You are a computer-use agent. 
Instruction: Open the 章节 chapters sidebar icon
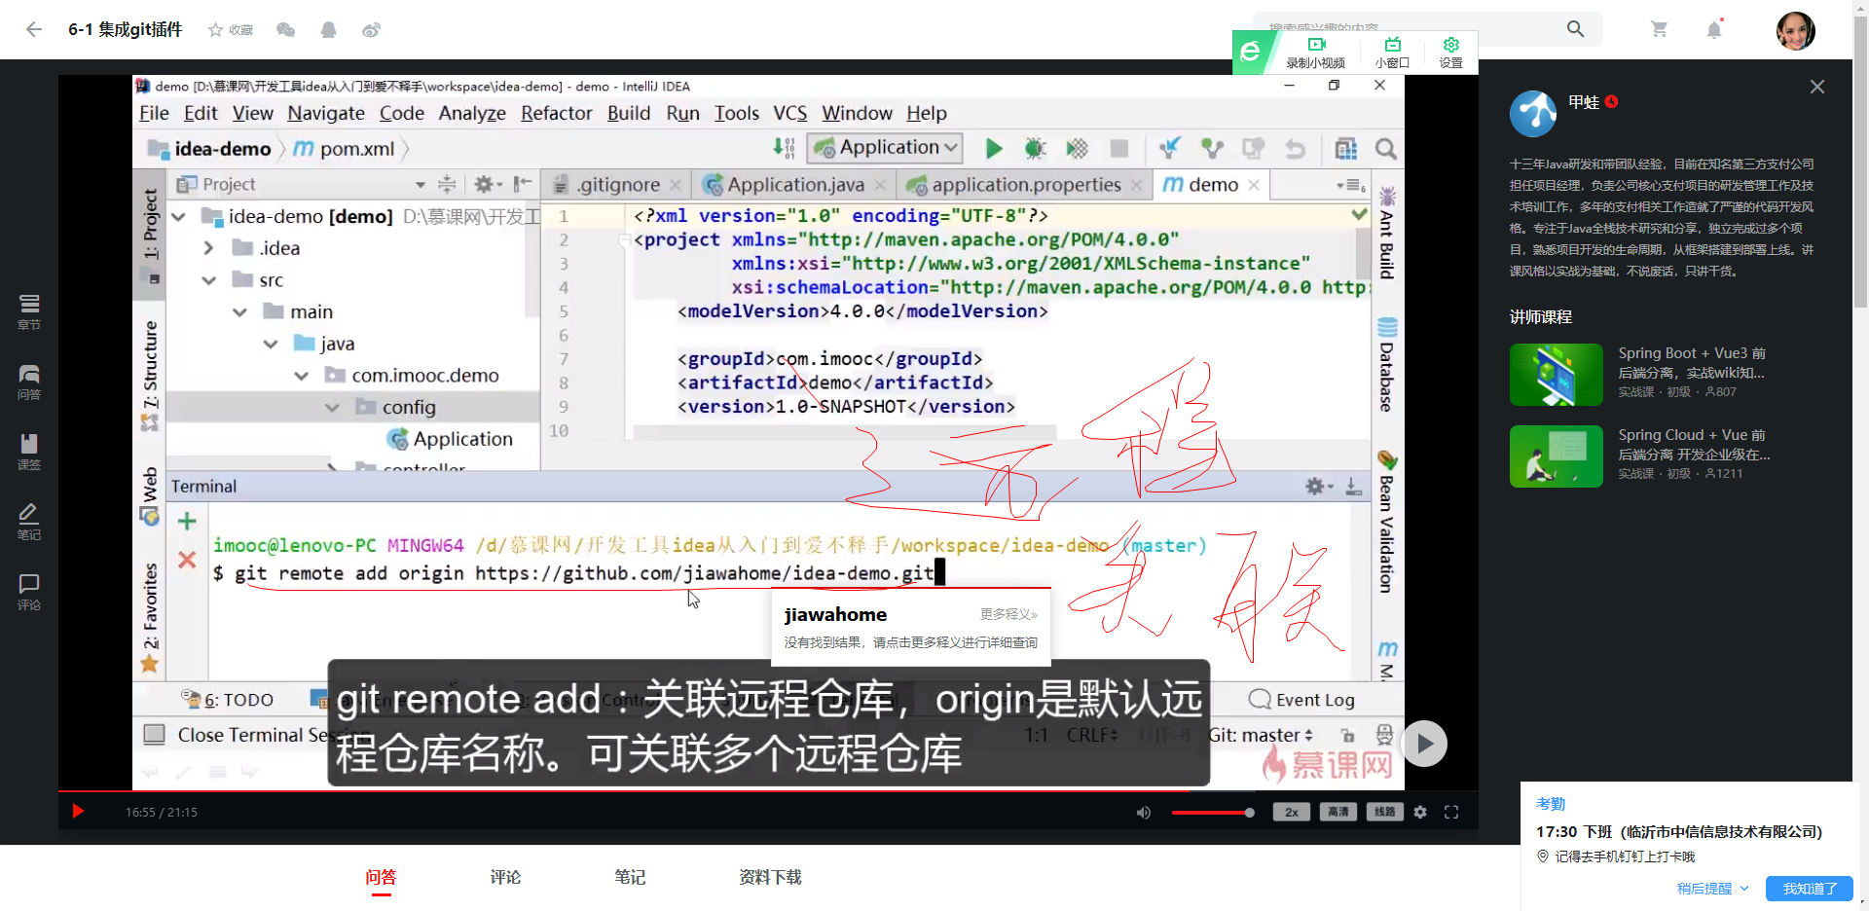pos(29,311)
